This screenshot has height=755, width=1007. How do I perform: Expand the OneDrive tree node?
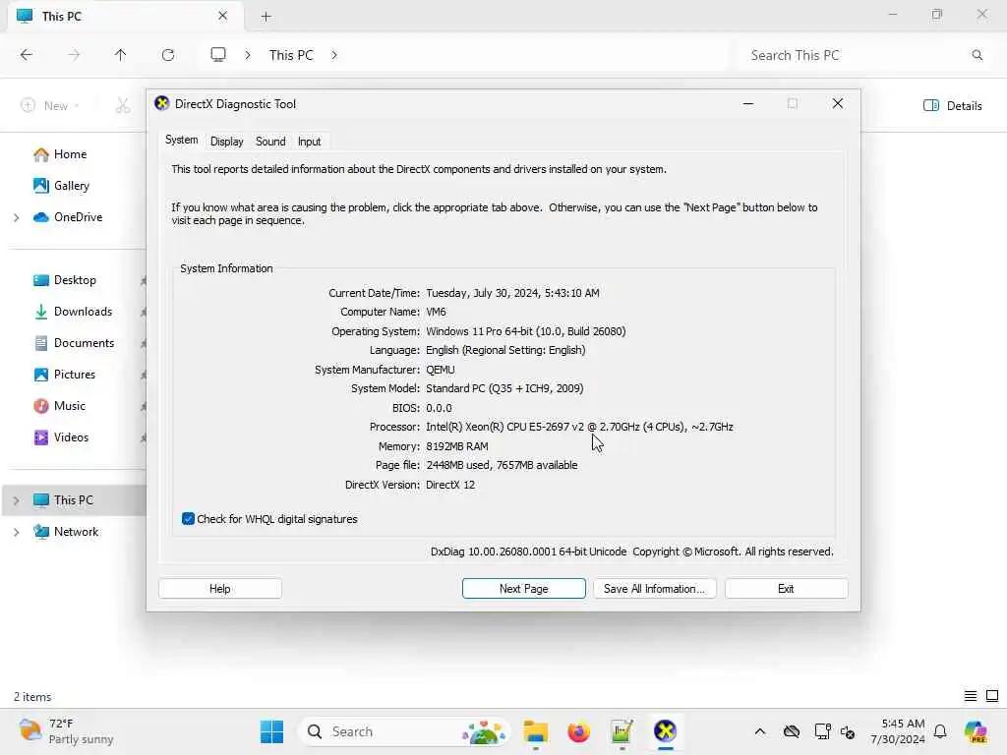pyautogui.click(x=16, y=217)
